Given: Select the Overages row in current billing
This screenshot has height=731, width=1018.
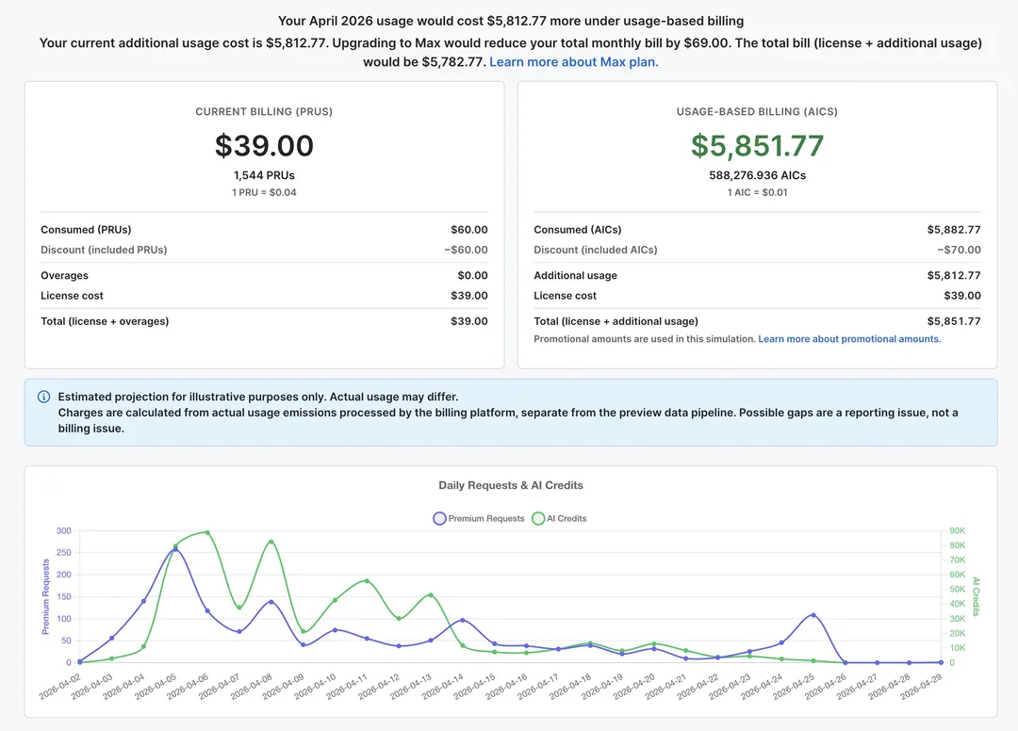Looking at the screenshot, I should [x=264, y=276].
